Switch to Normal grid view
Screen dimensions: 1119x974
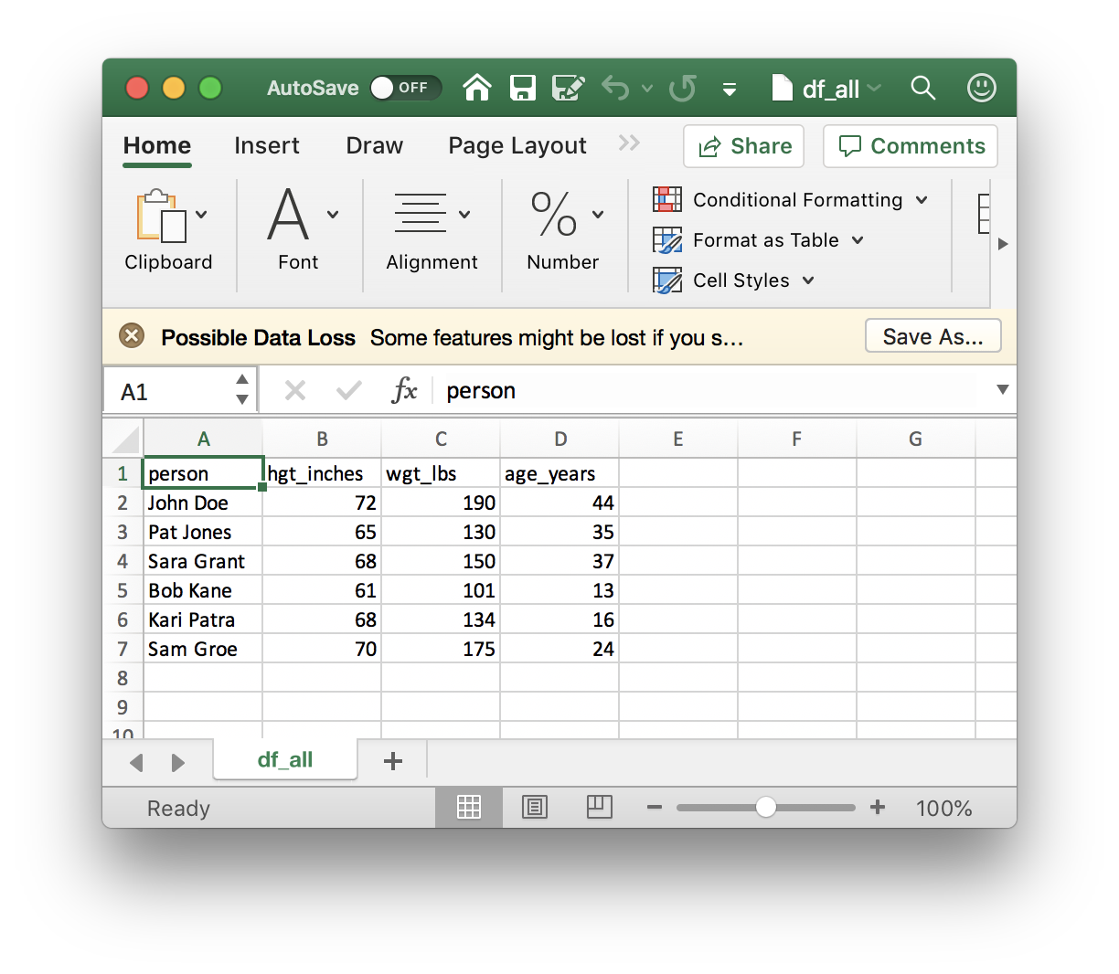pyautogui.click(x=469, y=807)
